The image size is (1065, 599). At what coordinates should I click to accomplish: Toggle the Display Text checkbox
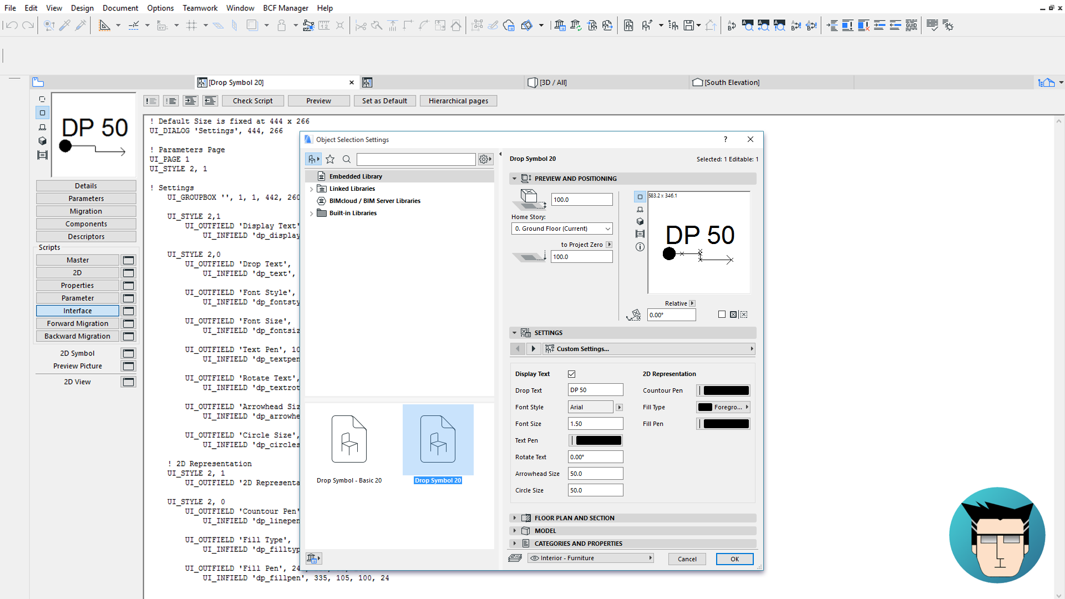[572, 374]
